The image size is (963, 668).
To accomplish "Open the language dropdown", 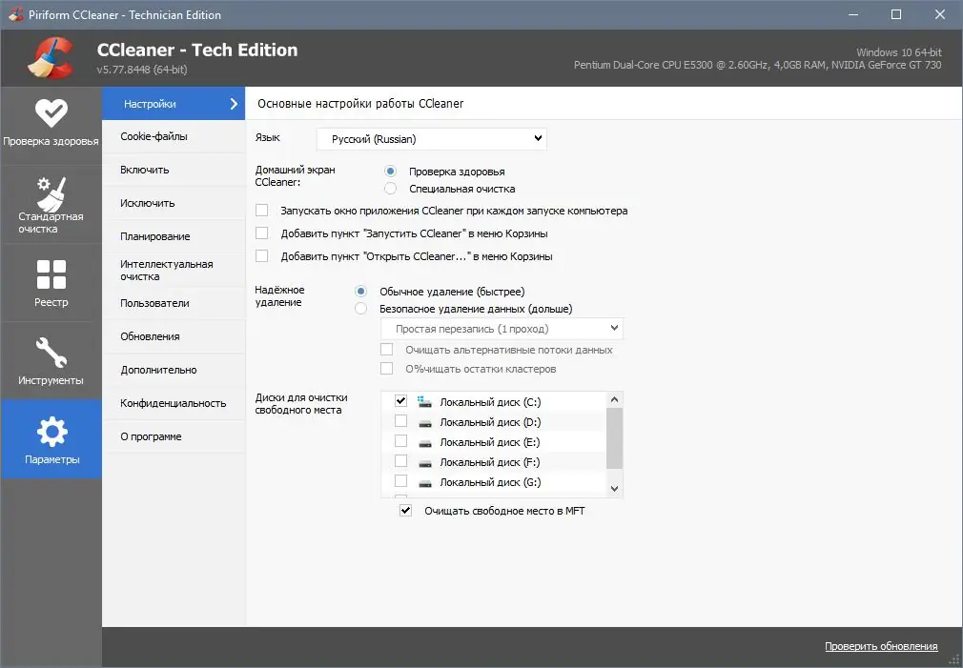I will coord(431,139).
